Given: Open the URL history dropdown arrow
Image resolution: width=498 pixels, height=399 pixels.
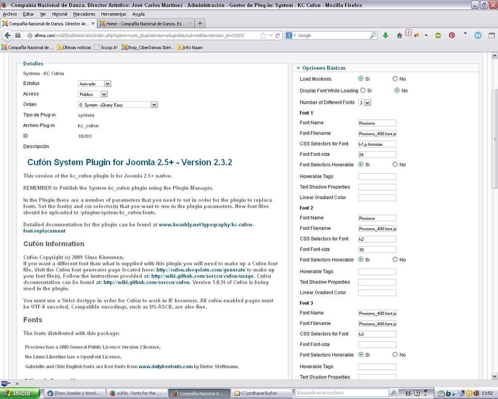Looking at the screenshot, I should pos(271,36).
